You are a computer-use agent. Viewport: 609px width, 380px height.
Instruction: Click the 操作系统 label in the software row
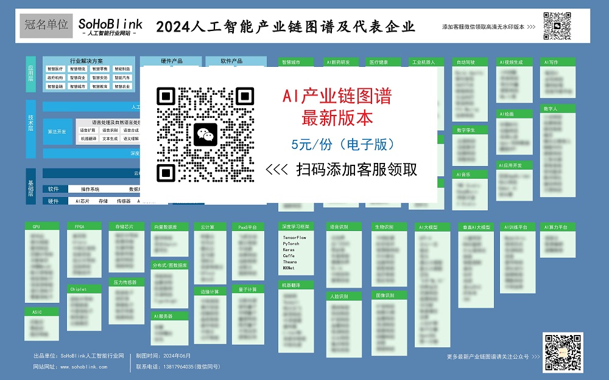[x=90, y=189]
